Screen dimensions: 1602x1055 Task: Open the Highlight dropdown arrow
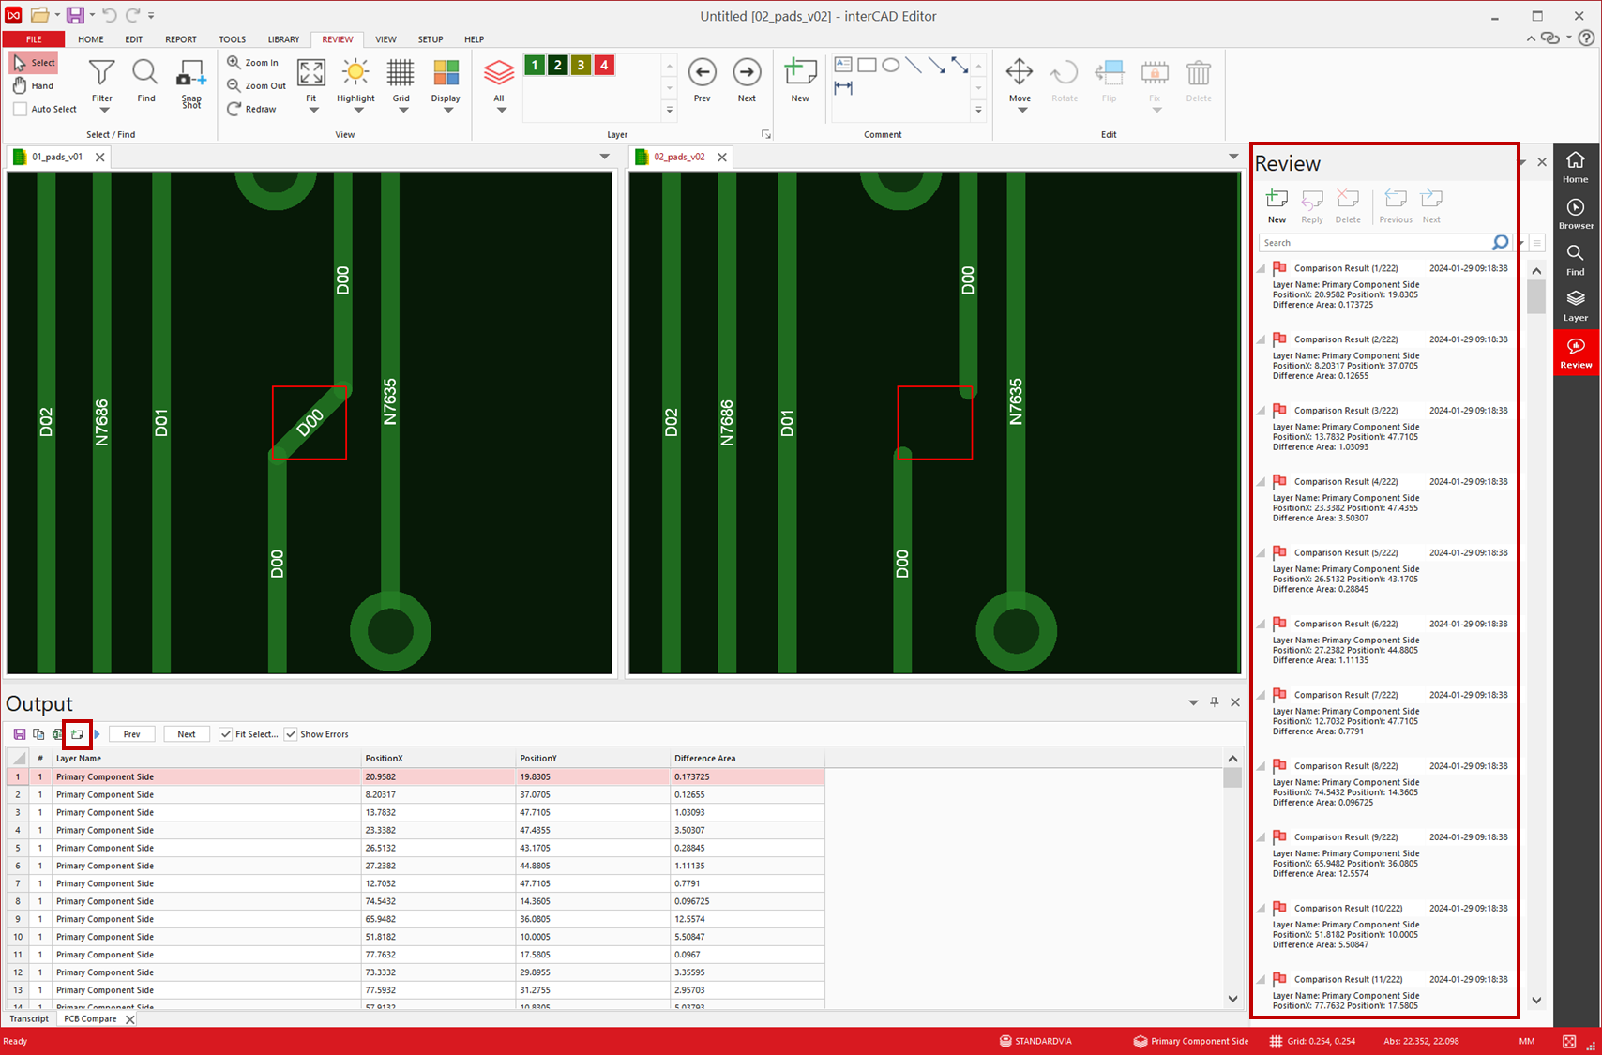coord(358,110)
